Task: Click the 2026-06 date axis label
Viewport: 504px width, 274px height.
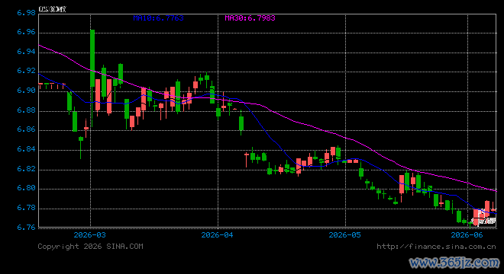Action: [x=467, y=235]
